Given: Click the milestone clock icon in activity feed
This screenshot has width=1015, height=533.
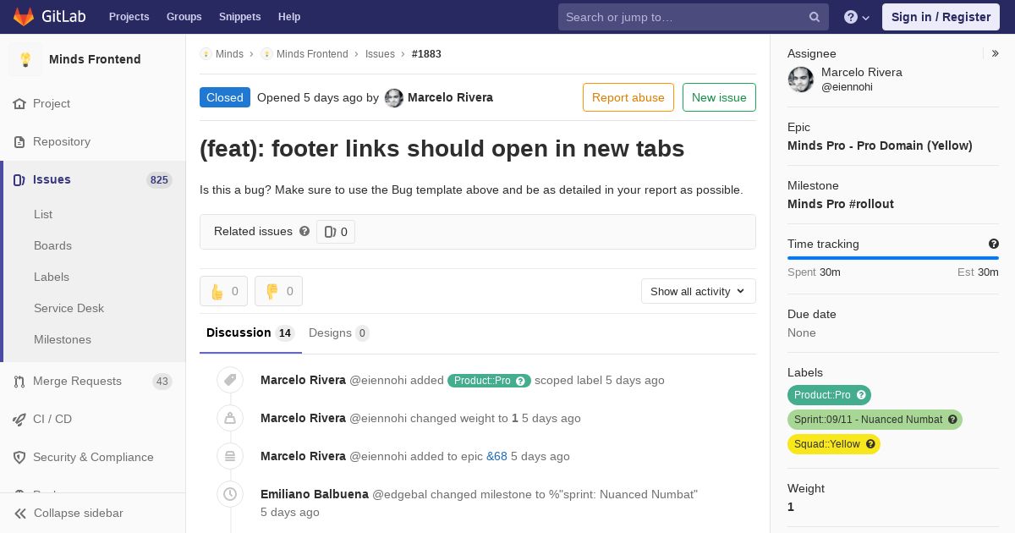Looking at the screenshot, I should click(230, 494).
